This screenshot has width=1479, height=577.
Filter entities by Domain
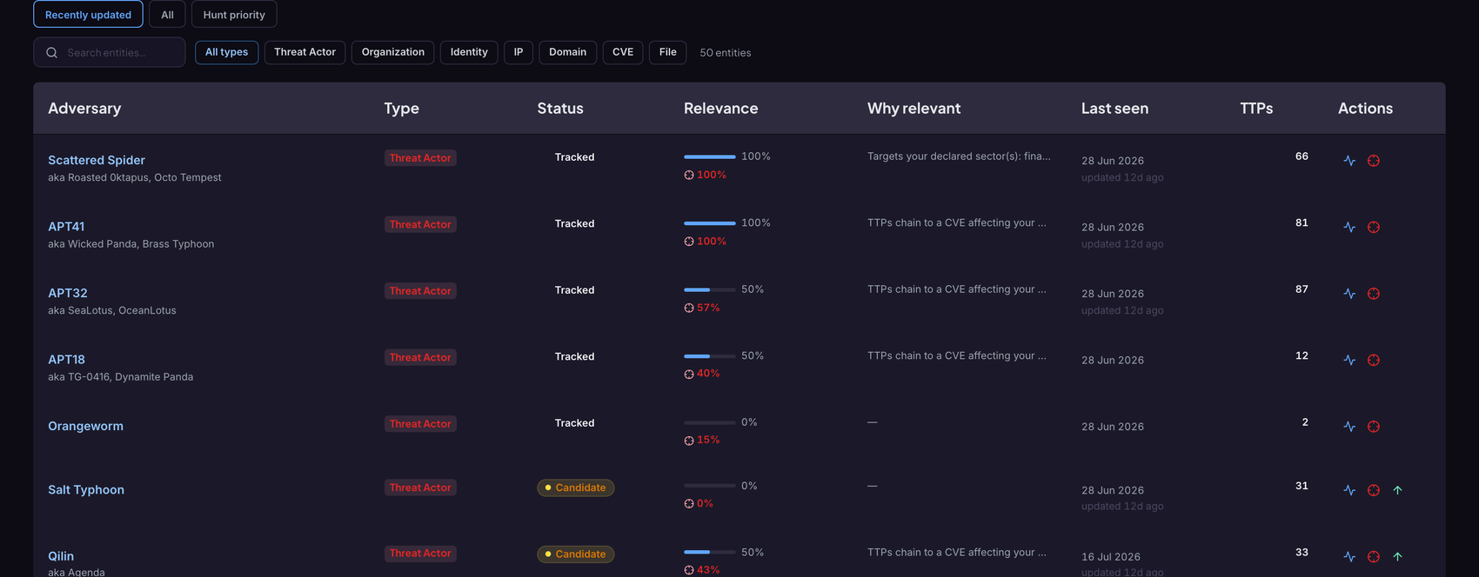(x=568, y=52)
